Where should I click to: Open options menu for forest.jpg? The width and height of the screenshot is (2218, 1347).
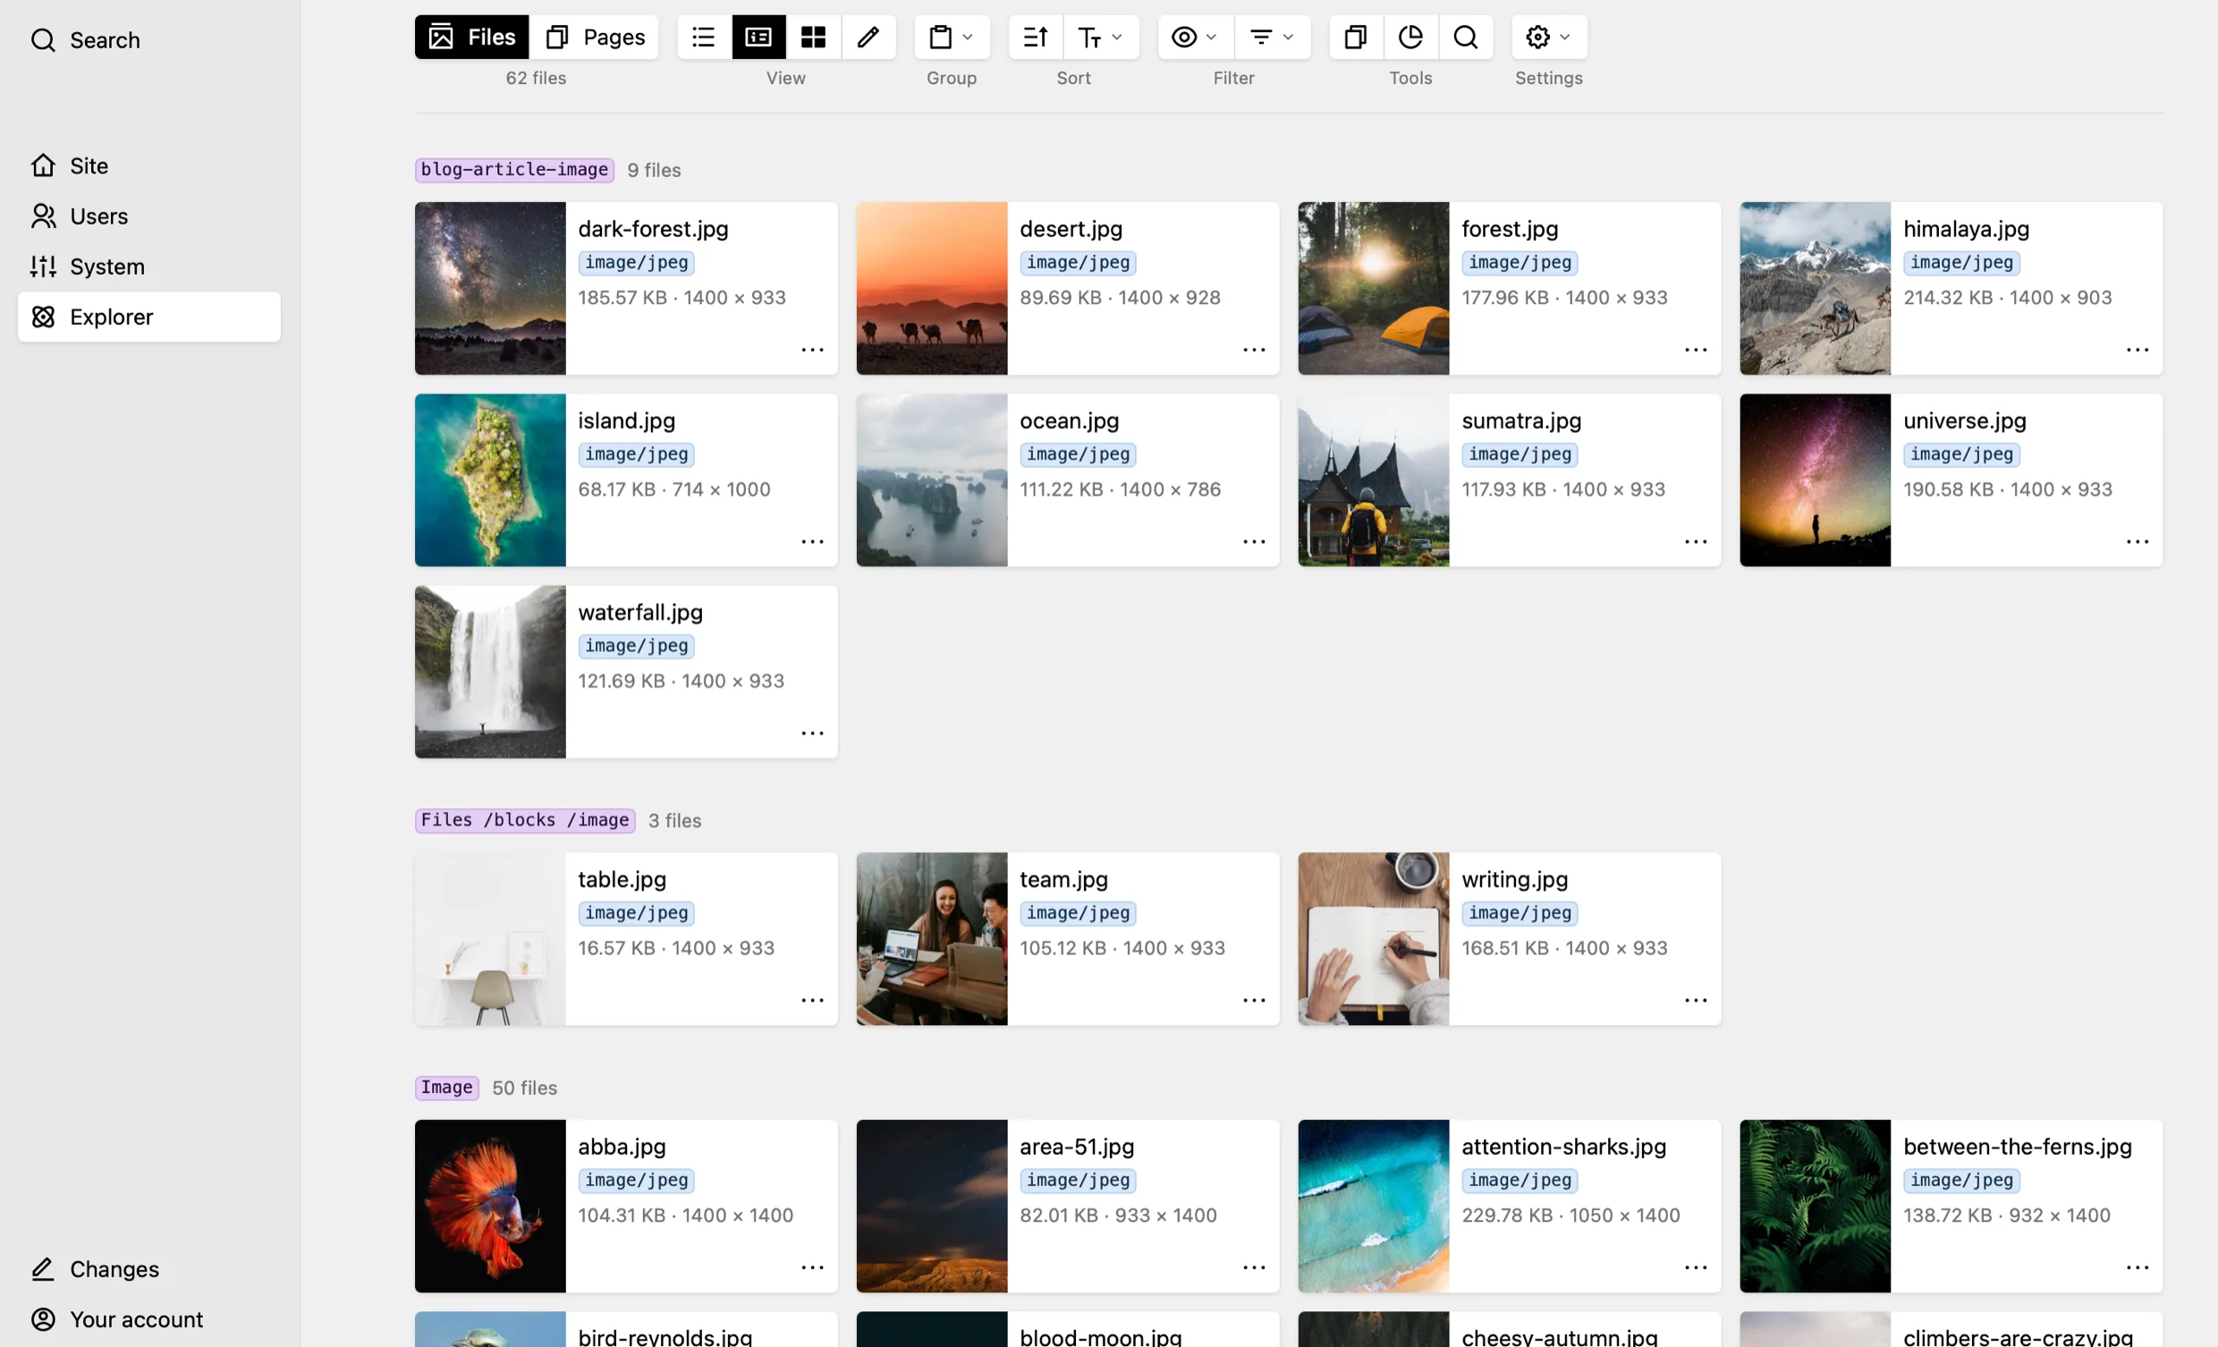pyautogui.click(x=1696, y=351)
